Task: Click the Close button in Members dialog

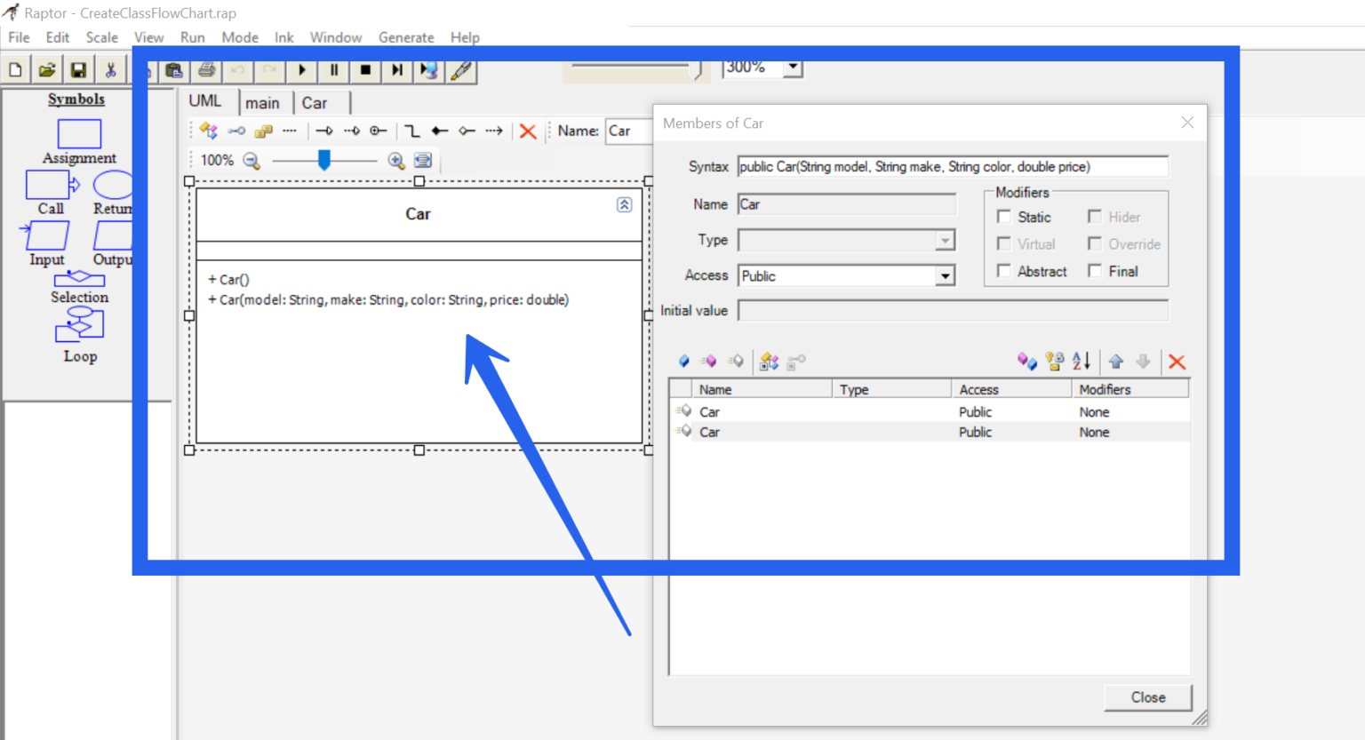Action: point(1147,697)
